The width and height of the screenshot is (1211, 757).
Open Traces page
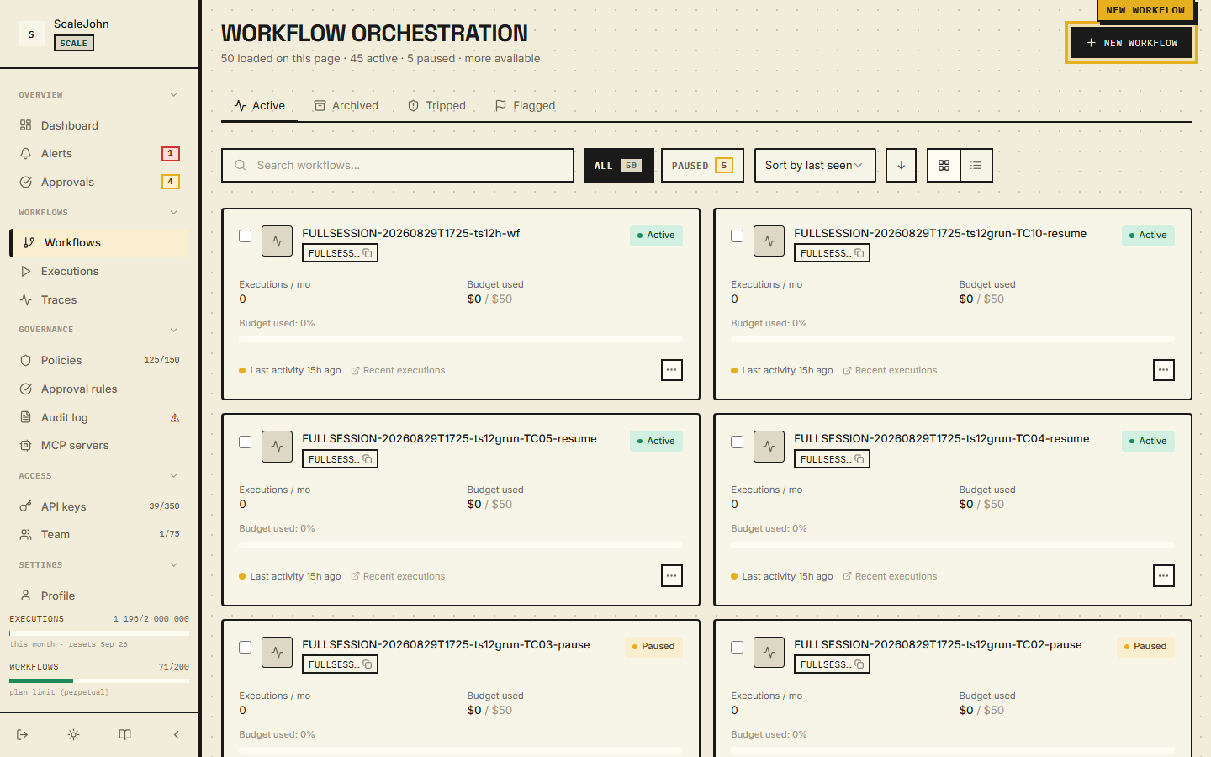(x=99, y=299)
